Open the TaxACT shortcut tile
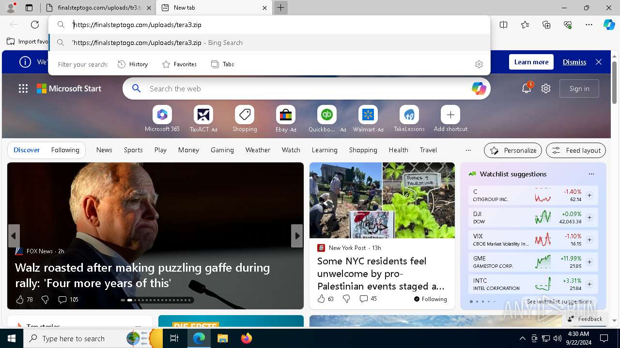Image resolution: width=620 pixels, height=348 pixels. pyautogui.click(x=203, y=119)
